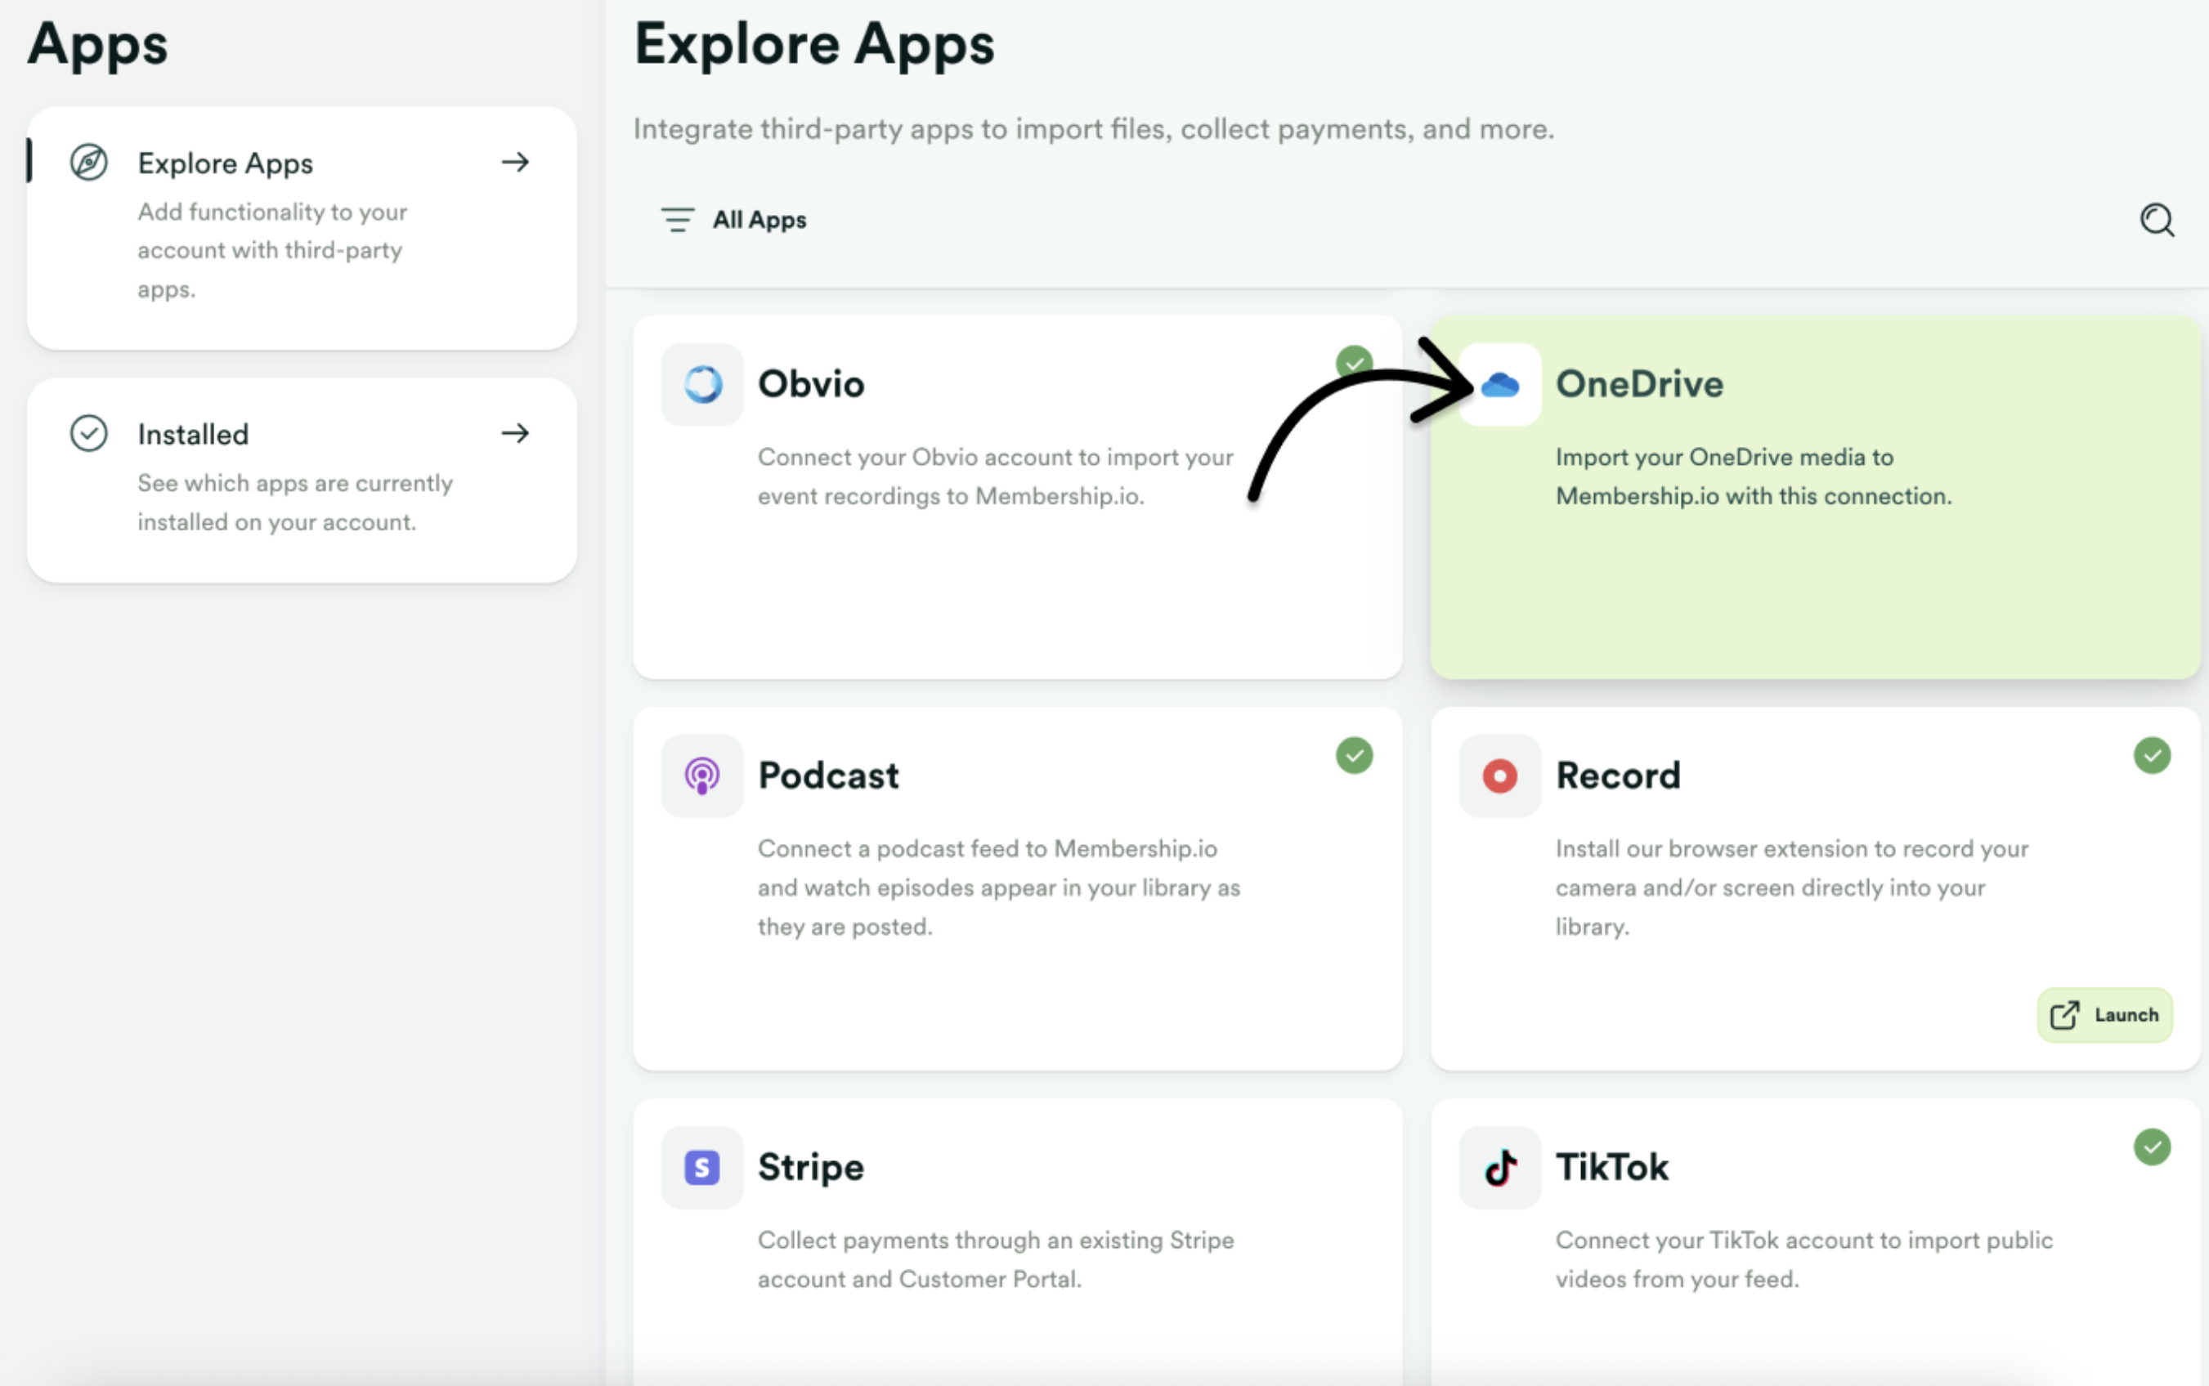Viewport: 2209px width, 1386px height.
Task: Select Installed in sidebar
Action: (x=302, y=480)
